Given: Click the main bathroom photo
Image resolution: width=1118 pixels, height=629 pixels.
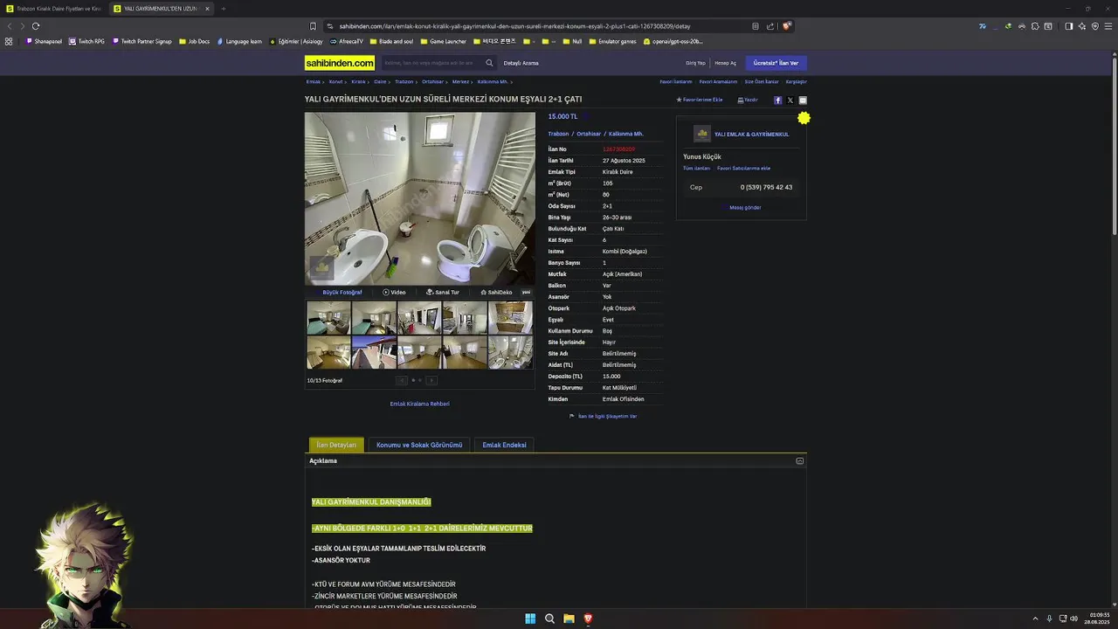Looking at the screenshot, I should tap(420, 198).
